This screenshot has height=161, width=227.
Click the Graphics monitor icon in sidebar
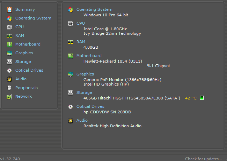pos(9,53)
